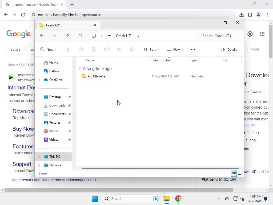Click the Up arrow in File Explorer
273x205 pixels.
click(x=67, y=36)
